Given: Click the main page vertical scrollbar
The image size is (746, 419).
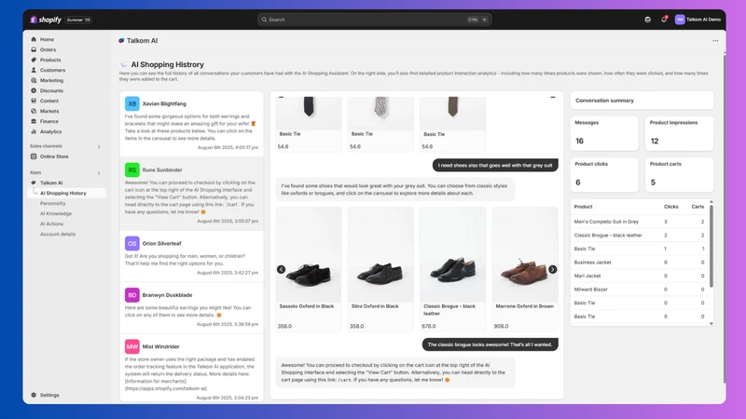Looking at the screenshot, I should point(724,219).
